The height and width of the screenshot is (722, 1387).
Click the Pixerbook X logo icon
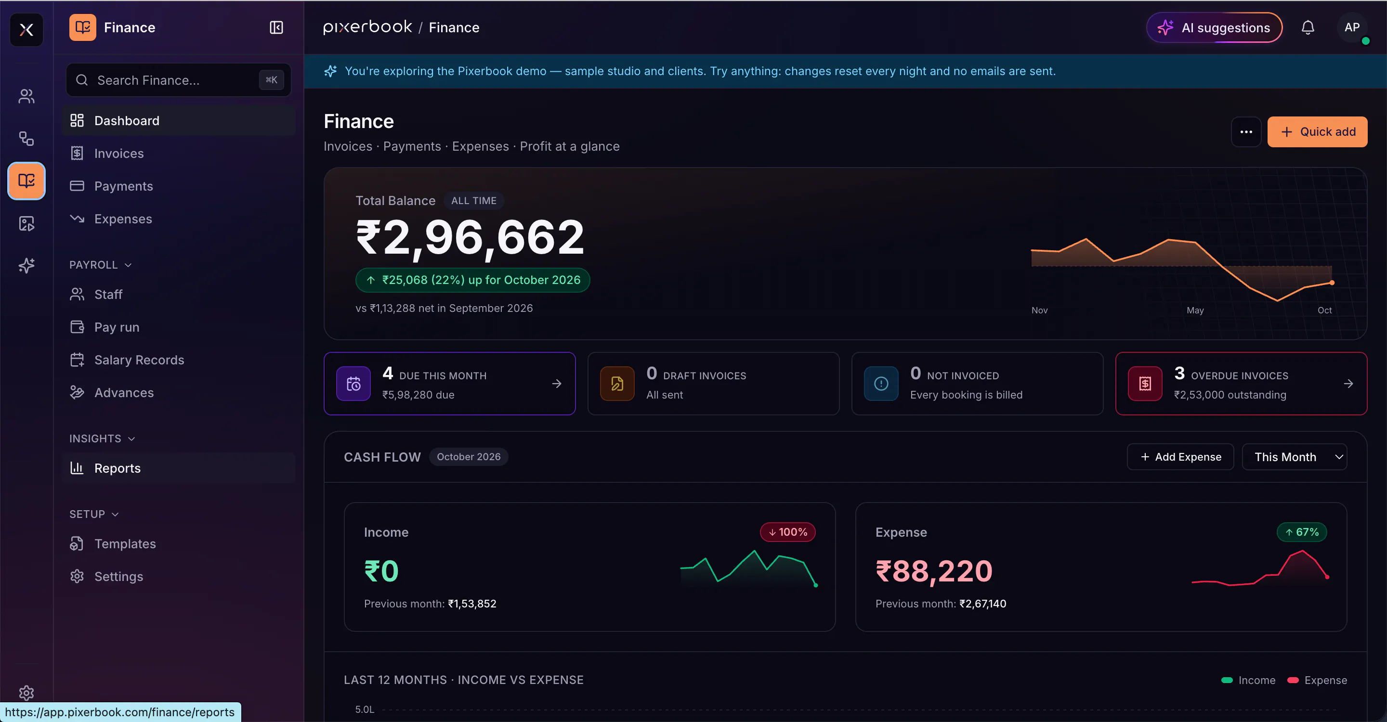26,29
